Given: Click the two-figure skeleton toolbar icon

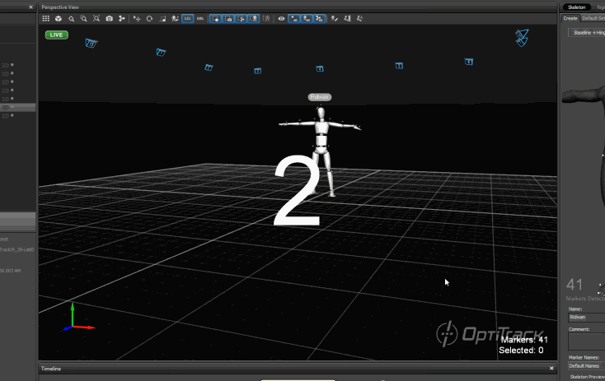Looking at the screenshot, I should (x=347, y=18).
